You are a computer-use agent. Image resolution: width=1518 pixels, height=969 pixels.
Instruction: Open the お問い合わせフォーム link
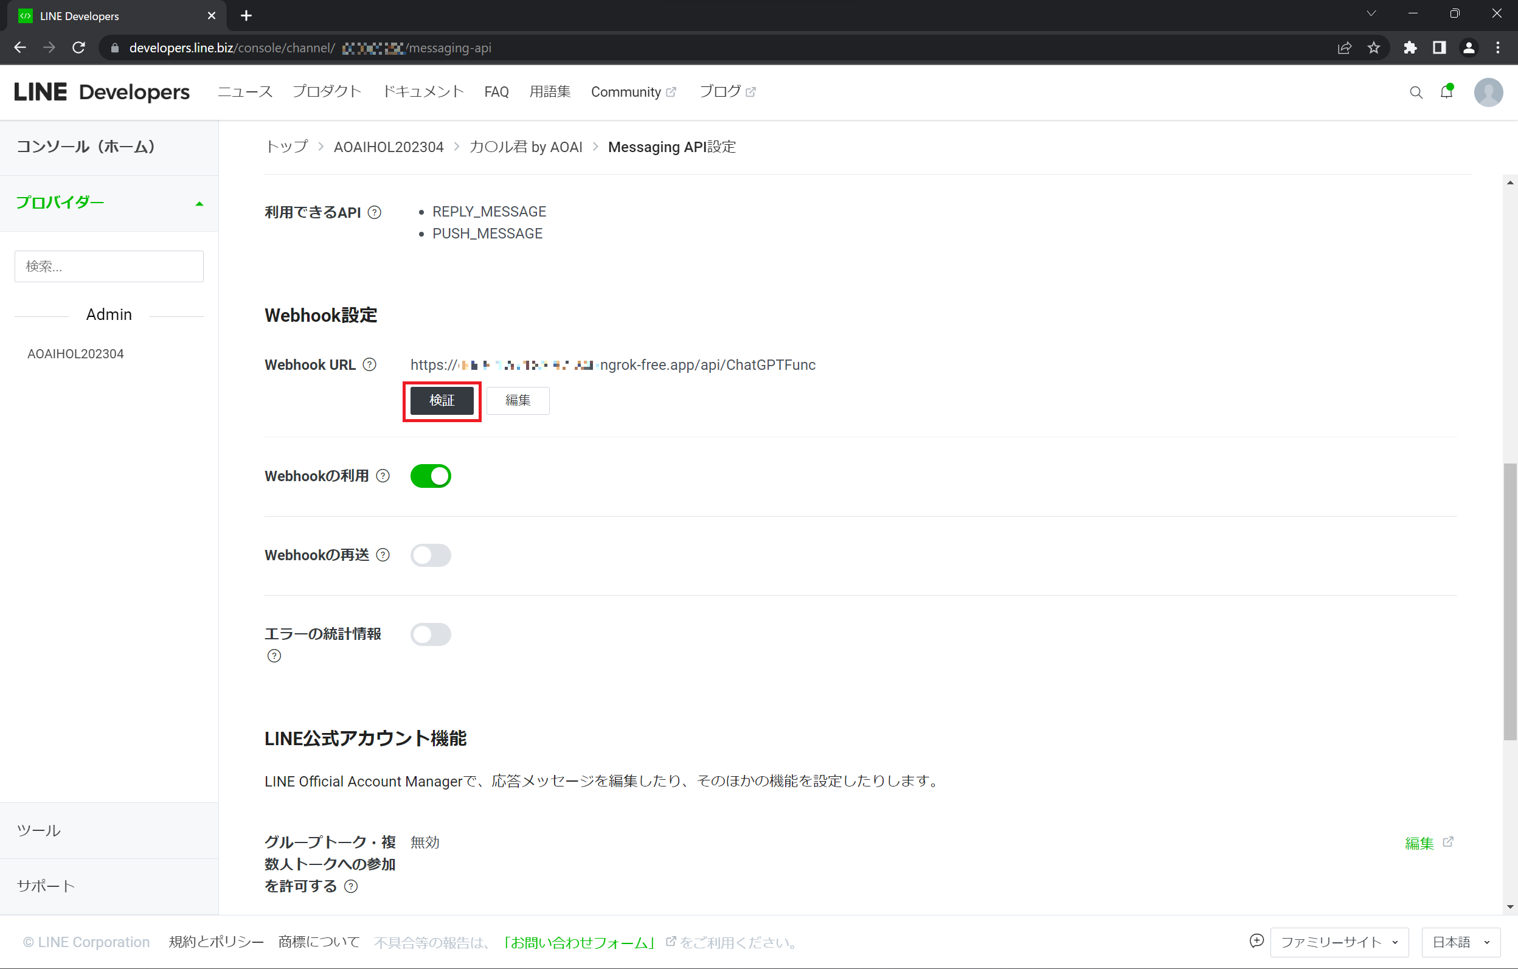point(579,942)
